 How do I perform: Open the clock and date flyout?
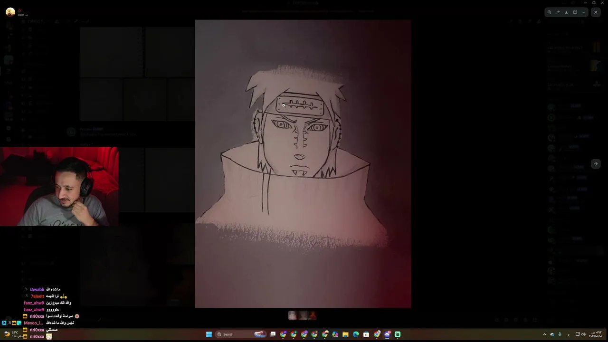(596, 334)
